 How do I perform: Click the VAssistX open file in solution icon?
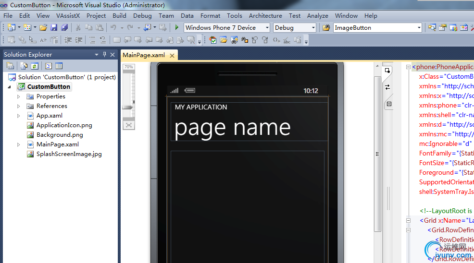pos(224,40)
